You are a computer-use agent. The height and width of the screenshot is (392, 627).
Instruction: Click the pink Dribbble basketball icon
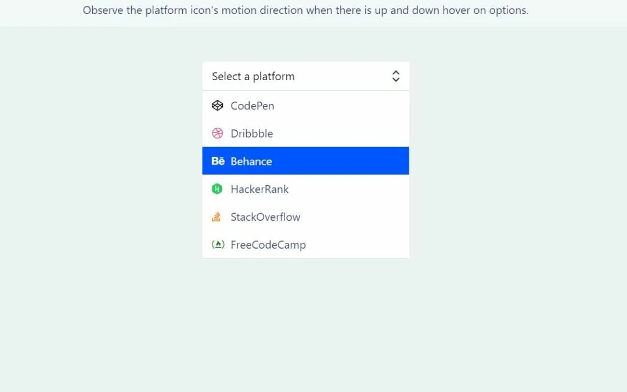tap(217, 134)
